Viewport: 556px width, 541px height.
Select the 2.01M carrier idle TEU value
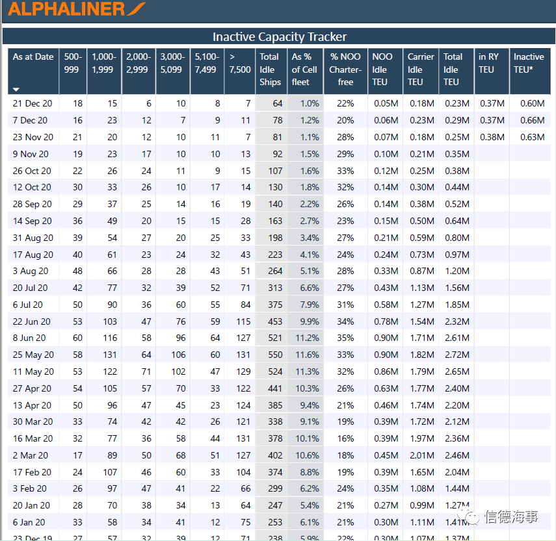coord(422,456)
